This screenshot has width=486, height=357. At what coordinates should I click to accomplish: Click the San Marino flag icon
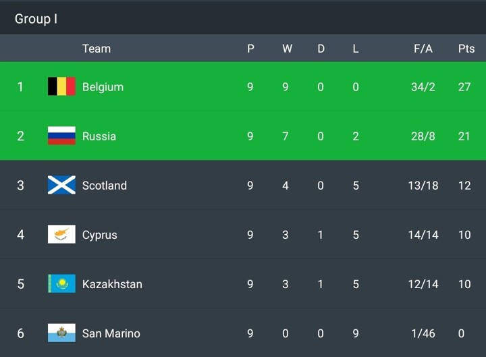tap(61, 333)
